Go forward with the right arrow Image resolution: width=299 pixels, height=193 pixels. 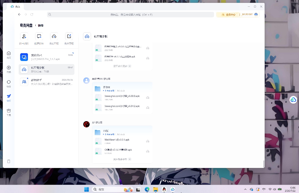pyautogui.click(x=26, y=14)
